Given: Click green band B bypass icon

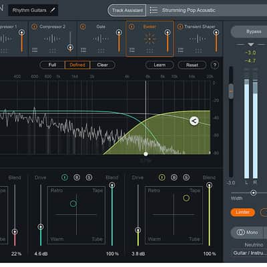Looking at the screenshot, I should click(77, 178).
